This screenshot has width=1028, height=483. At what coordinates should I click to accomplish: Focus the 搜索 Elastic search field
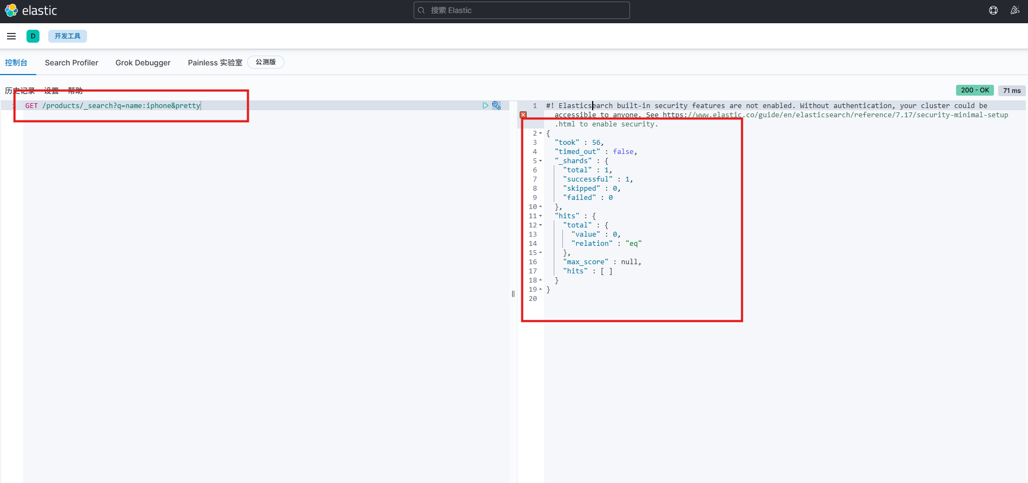click(522, 10)
